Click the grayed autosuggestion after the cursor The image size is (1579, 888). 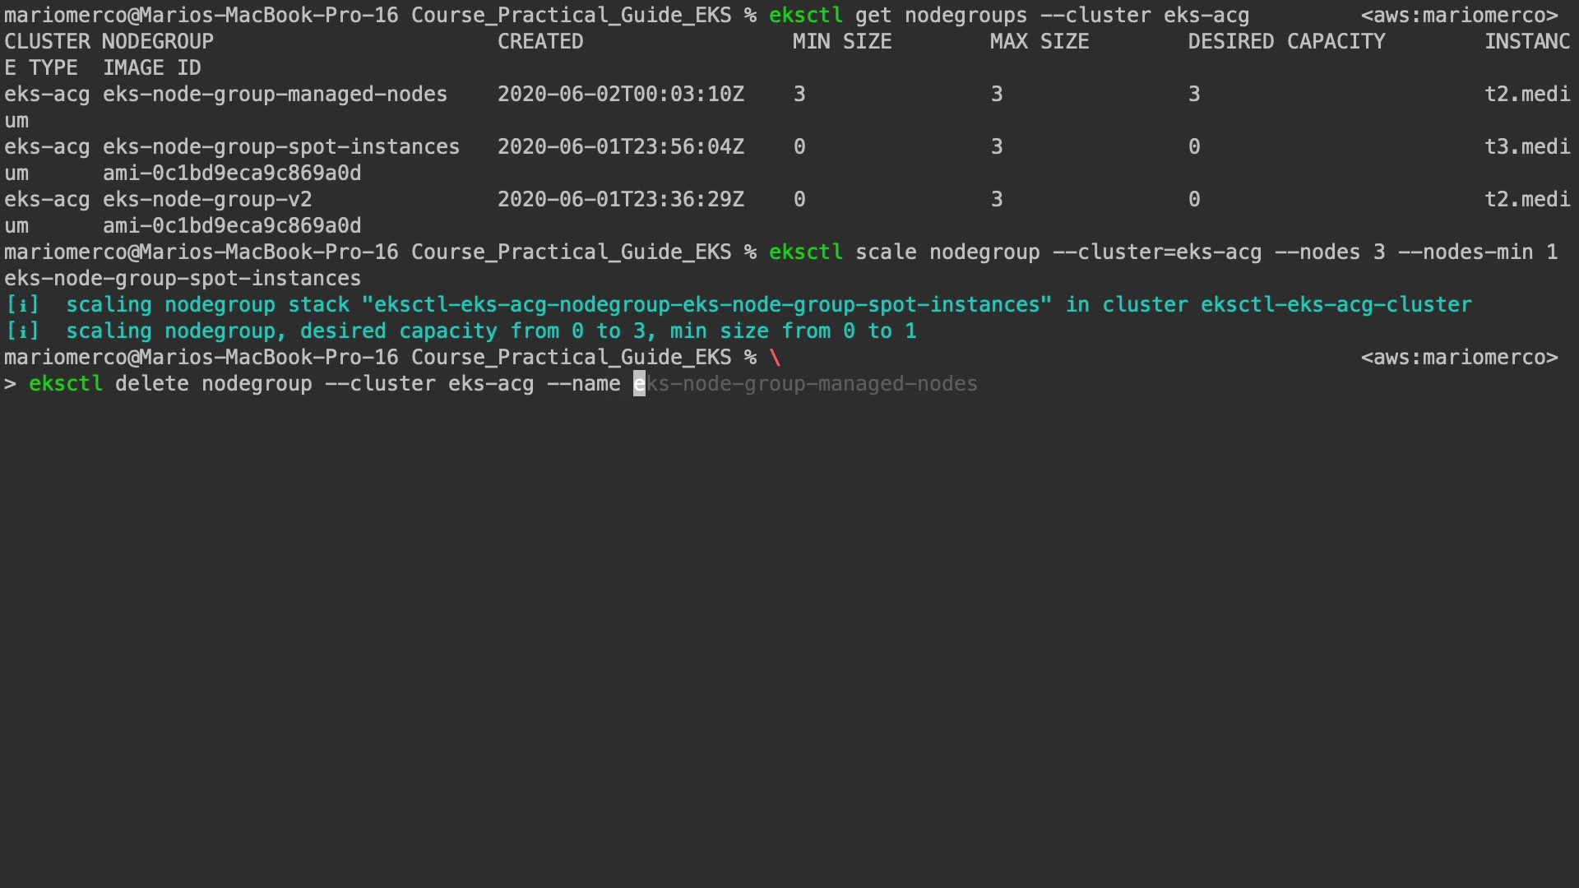pyautogui.click(x=813, y=384)
